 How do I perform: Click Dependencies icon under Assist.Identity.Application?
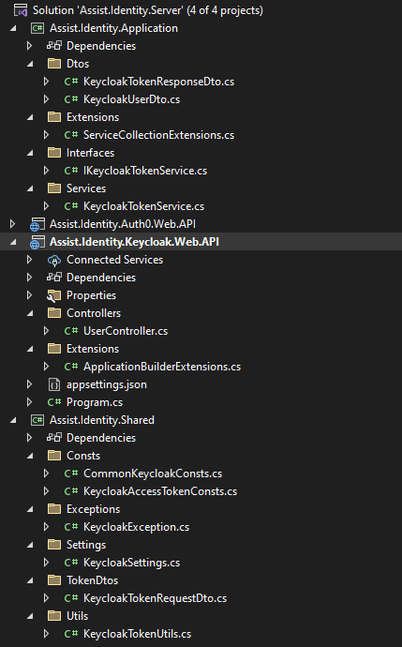(54, 46)
